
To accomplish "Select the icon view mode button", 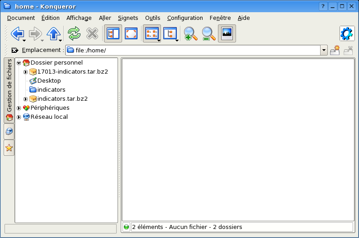I will point(151,33).
